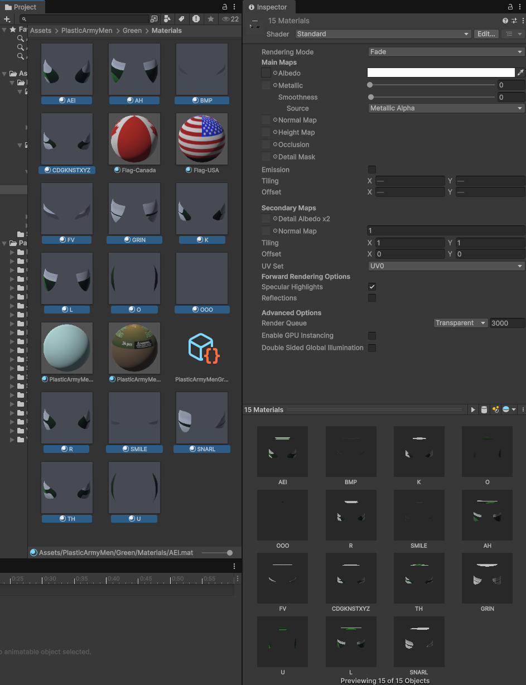Screen dimensions: 526x685
Task: Open the Source dropdown set to Metallic Alpha
Action: click(x=446, y=108)
